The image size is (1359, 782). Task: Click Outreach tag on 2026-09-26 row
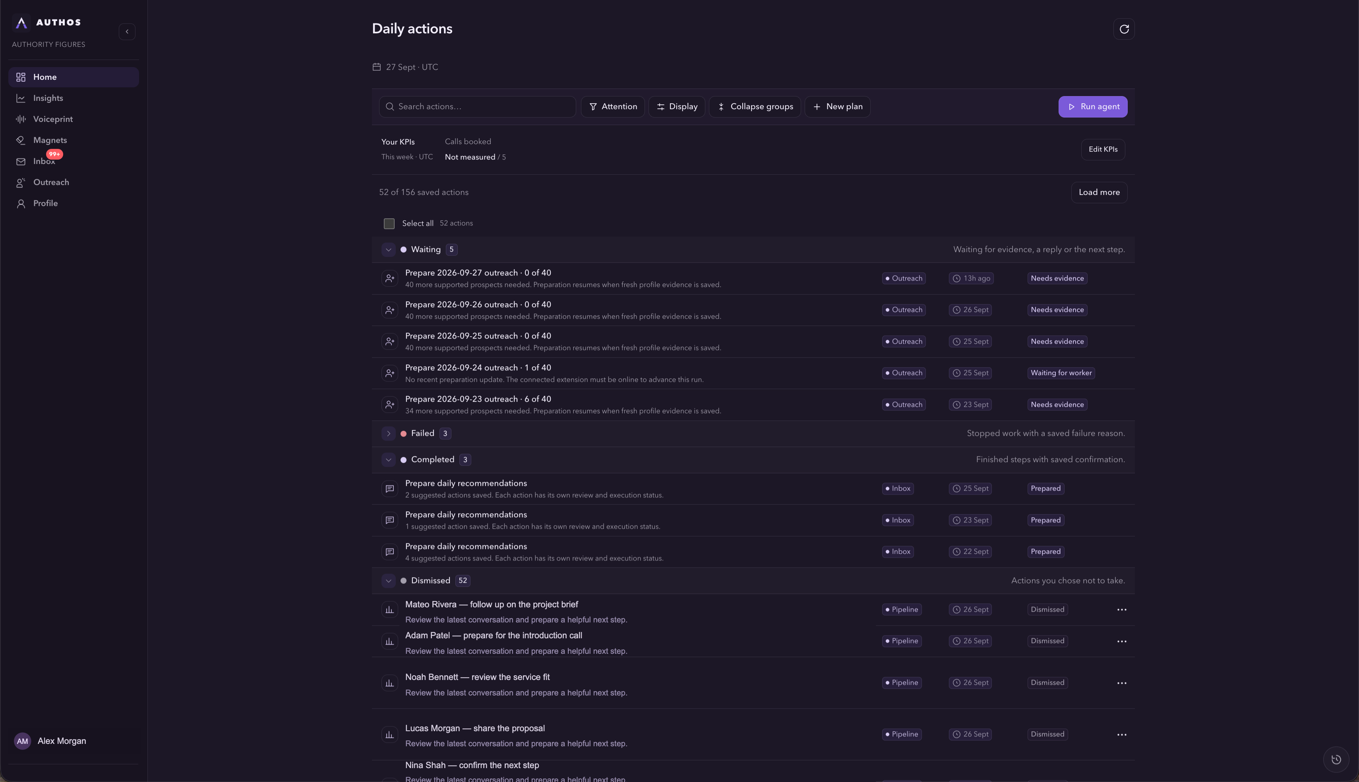point(904,310)
